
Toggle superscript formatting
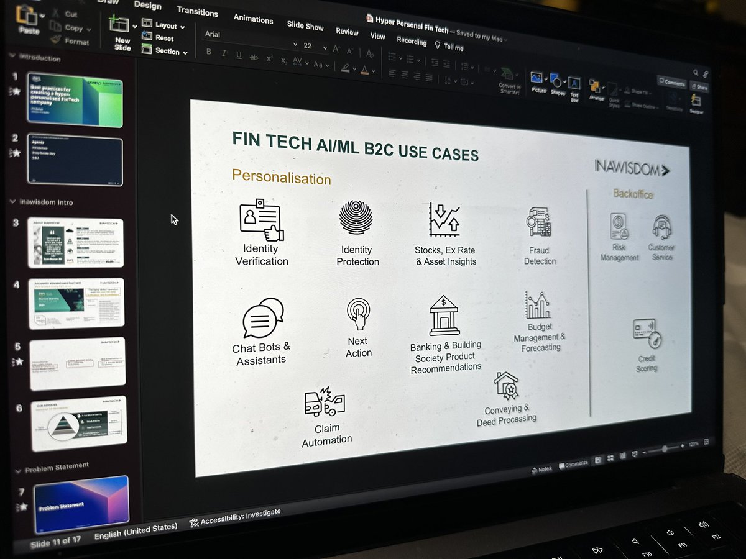tap(269, 58)
